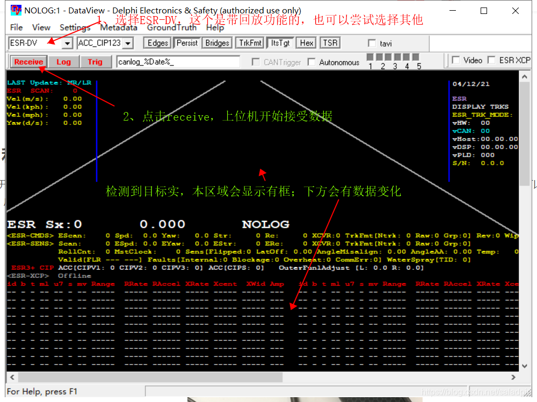This screenshot has width=537, height=402.
Task: Enable the tavi checkbox
Action: coord(372,43)
